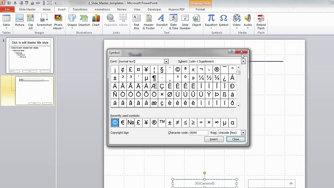Select the copyright symbol in recently used
The height and width of the screenshot is (188, 334).
coord(115,122)
